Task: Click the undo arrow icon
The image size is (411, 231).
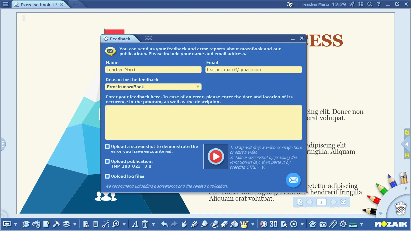Action: coord(164,224)
